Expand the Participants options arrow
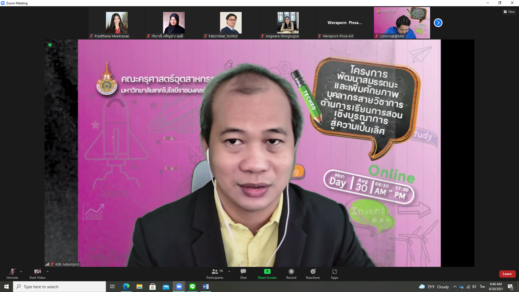Image resolution: width=519 pixels, height=292 pixels. pos(229,271)
